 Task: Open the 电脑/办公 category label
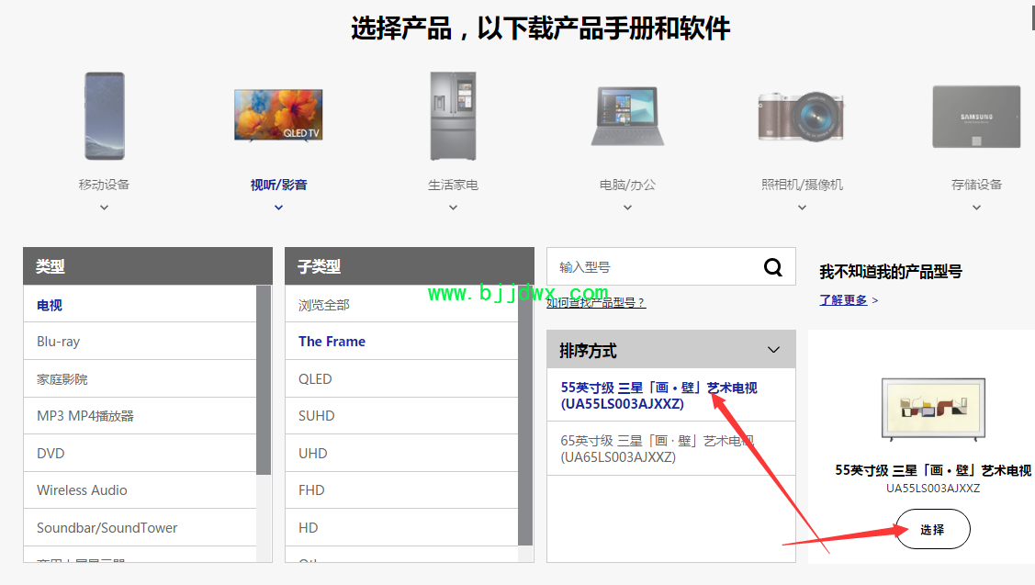(x=627, y=185)
